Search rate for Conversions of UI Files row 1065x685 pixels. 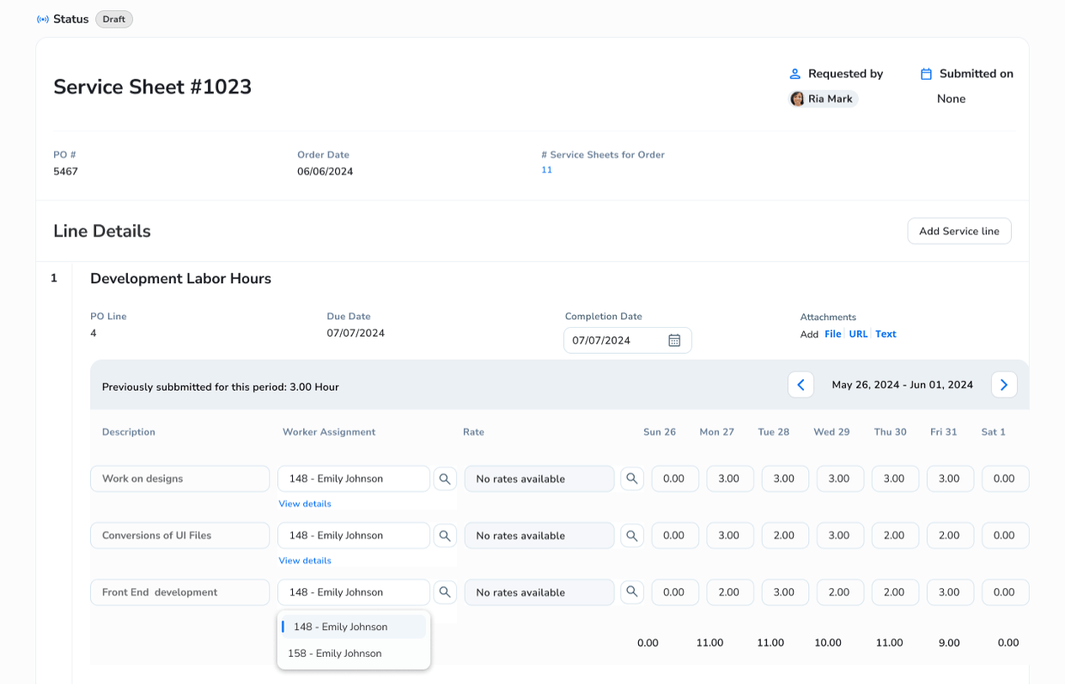pos(632,536)
